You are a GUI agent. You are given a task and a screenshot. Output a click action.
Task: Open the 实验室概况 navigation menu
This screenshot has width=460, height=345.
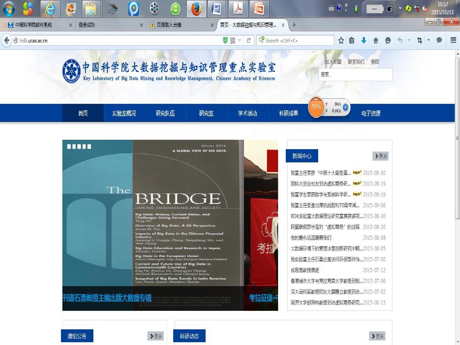(x=124, y=113)
